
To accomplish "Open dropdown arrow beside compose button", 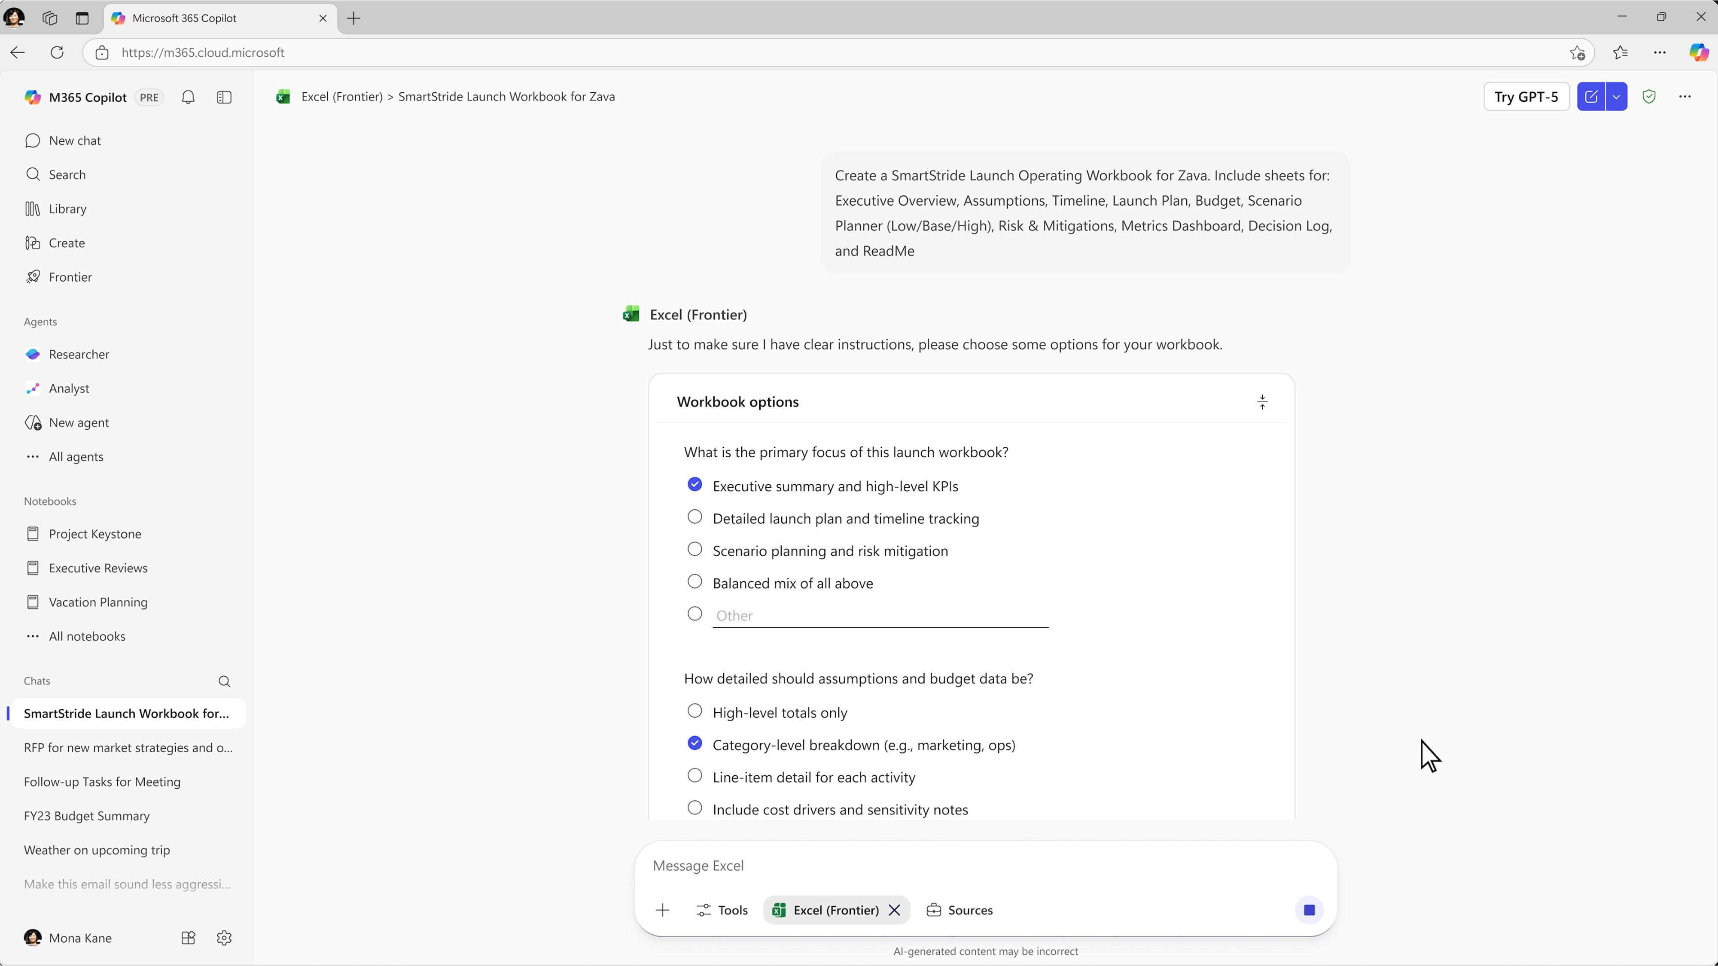I will tap(1616, 97).
